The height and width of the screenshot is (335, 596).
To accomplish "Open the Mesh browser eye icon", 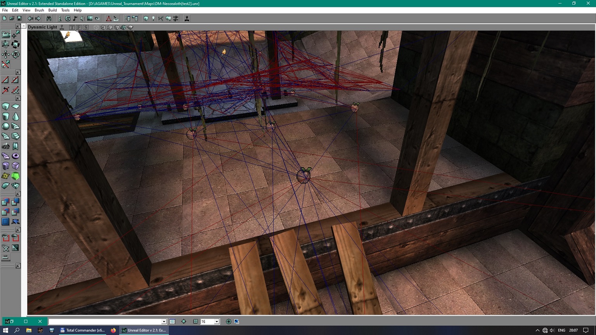I will [x=97, y=18].
